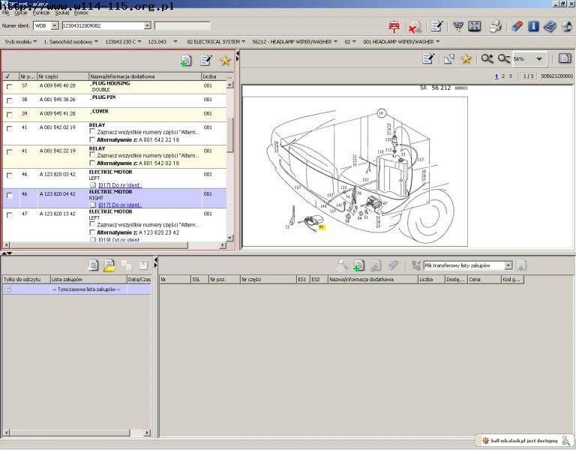Open the 56% zoom level dropdown

click(539, 58)
